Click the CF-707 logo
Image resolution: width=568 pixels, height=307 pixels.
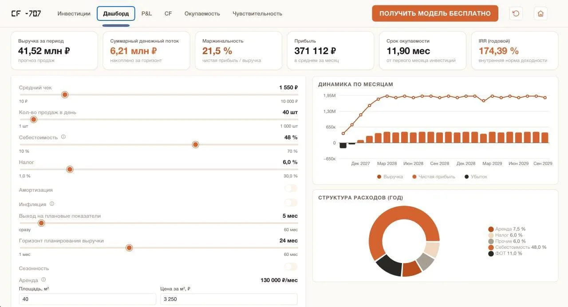(x=26, y=13)
